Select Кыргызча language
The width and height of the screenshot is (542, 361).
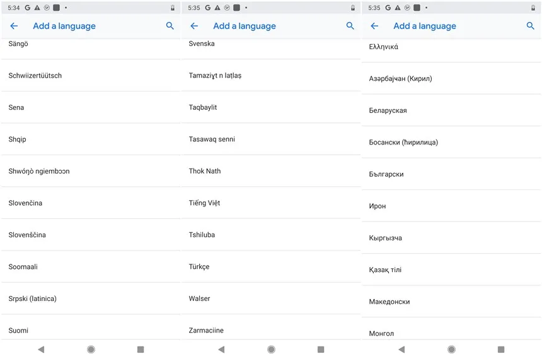[451, 238]
